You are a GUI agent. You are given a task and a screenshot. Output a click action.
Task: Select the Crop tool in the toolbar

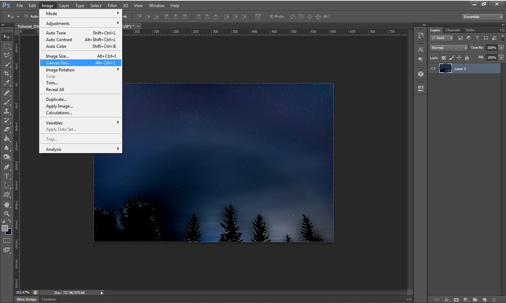click(x=7, y=74)
